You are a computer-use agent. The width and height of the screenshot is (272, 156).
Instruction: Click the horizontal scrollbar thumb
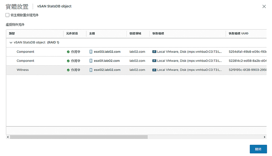(79, 137)
